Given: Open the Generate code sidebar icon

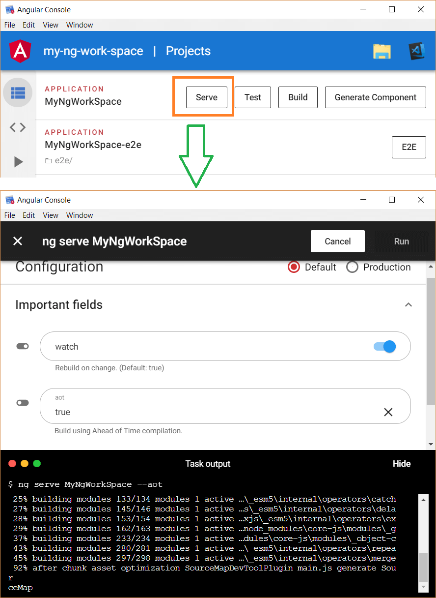Looking at the screenshot, I should [x=18, y=127].
